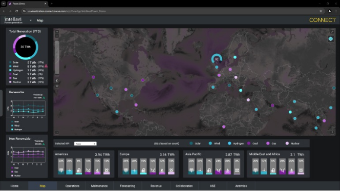
Task: Zoom in the map with plus button
Action: pyautogui.click(x=57, y=32)
